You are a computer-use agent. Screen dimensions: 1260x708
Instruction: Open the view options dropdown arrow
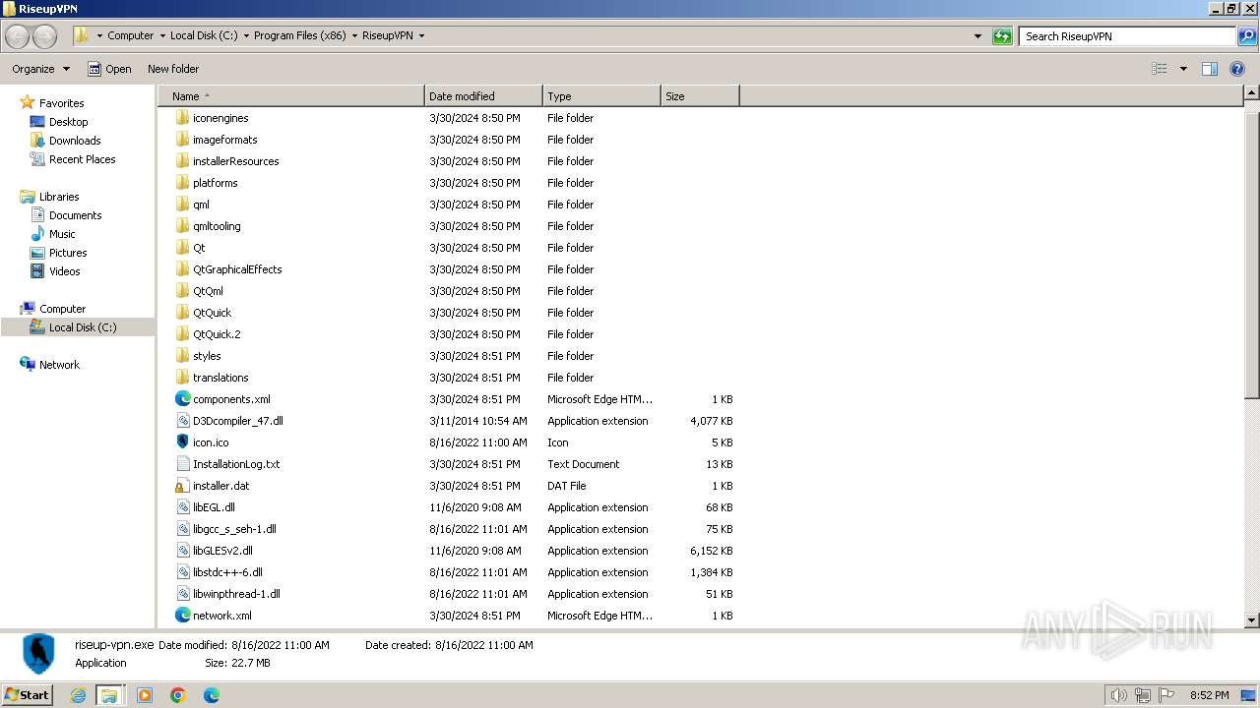pyautogui.click(x=1183, y=69)
